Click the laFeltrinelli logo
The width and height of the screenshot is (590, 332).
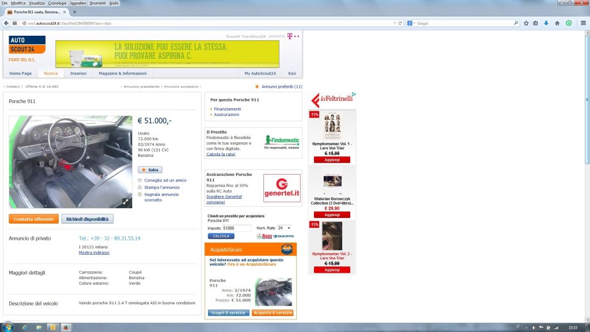332,100
